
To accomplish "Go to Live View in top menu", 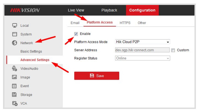I will pyautogui.click(x=76, y=10).
